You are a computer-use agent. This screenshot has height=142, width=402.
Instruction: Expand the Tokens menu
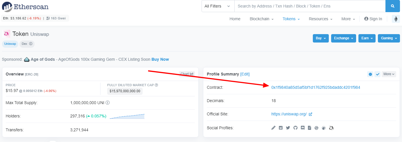[x=291, y=19]
